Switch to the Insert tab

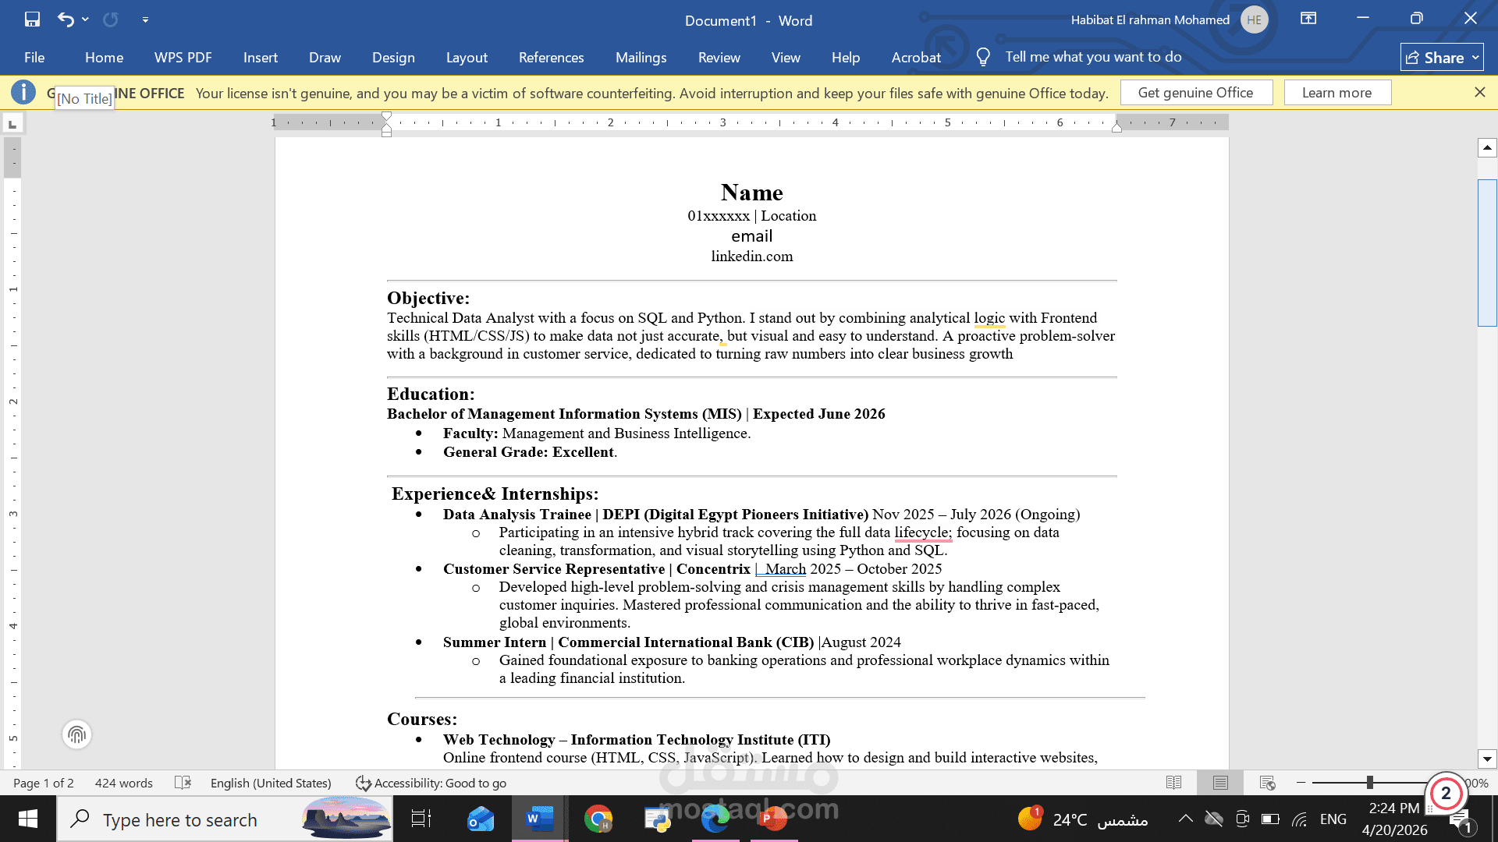pos(260,57)
